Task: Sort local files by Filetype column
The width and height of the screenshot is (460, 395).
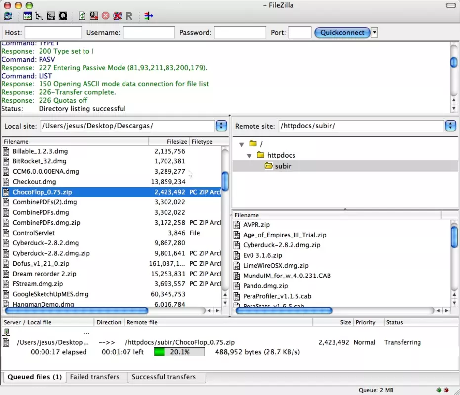Action: (x=209, y=141)
